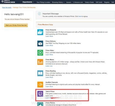Image resolution: width=115 pixels, height=106 pixels.
Task: Click the Audible Channels icon
Action: tap(40, 84)
